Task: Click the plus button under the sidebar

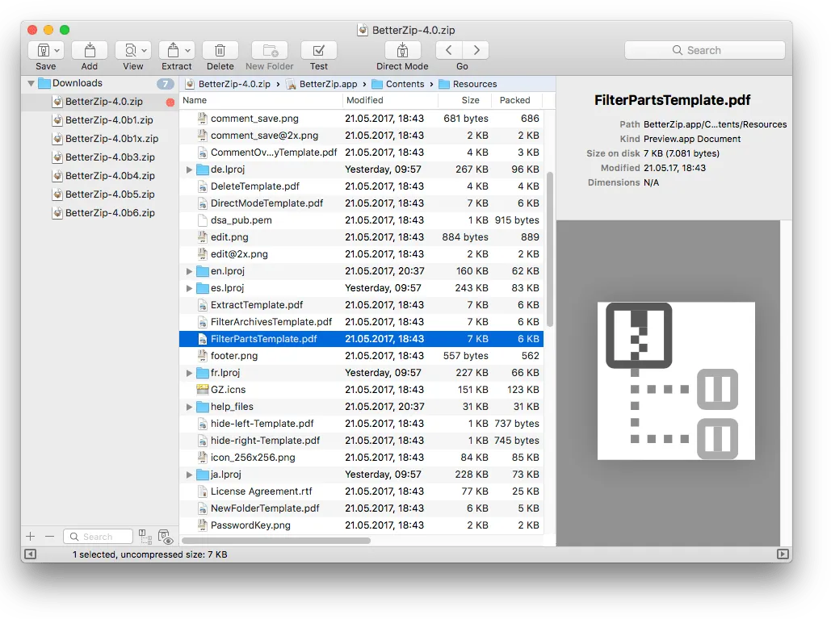Action: [x=30, y=537]
